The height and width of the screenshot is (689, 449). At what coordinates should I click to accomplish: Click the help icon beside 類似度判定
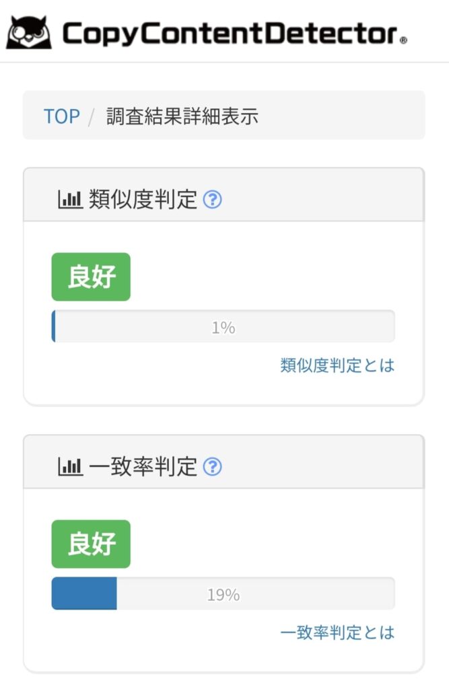pyautogui.click(x=213, y=199)
